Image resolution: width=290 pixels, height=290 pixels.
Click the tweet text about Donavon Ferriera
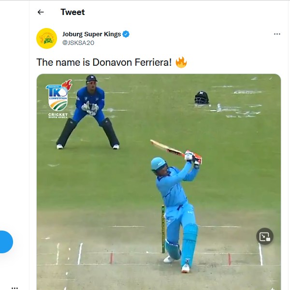coord(104,62)
